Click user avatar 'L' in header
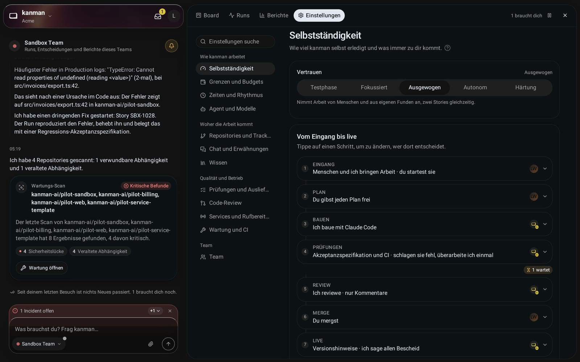This screenshot has width=580, height=362. point(174,16)
